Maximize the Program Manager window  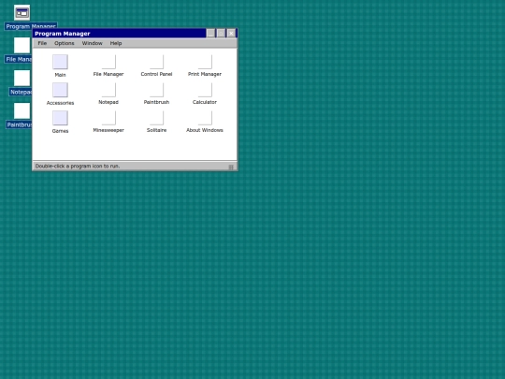click(x=221, y=33)
